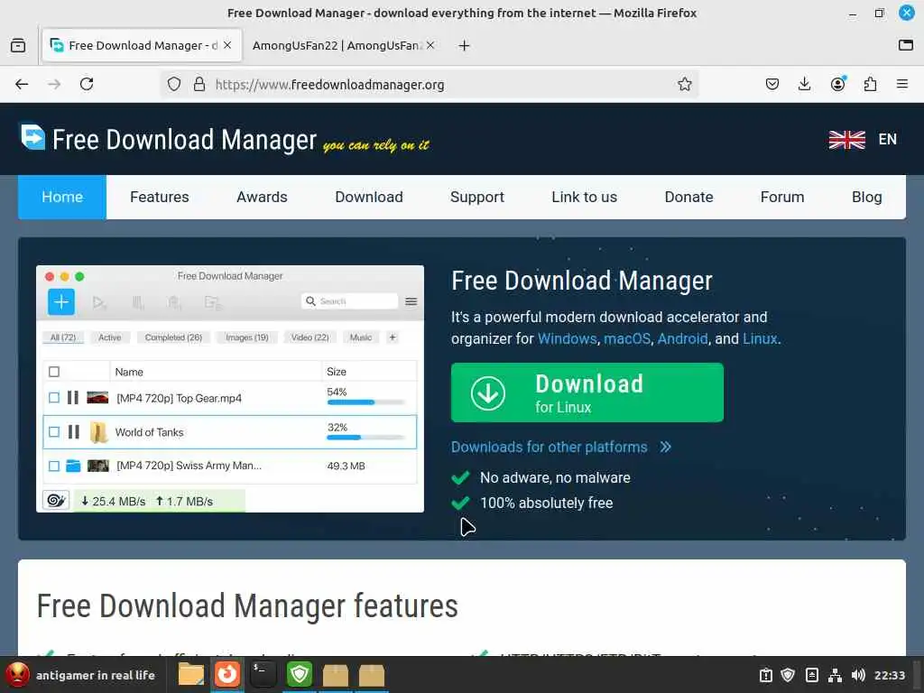
Task: Open the terminal from taskbar
Action: click(x=263, y=675)
